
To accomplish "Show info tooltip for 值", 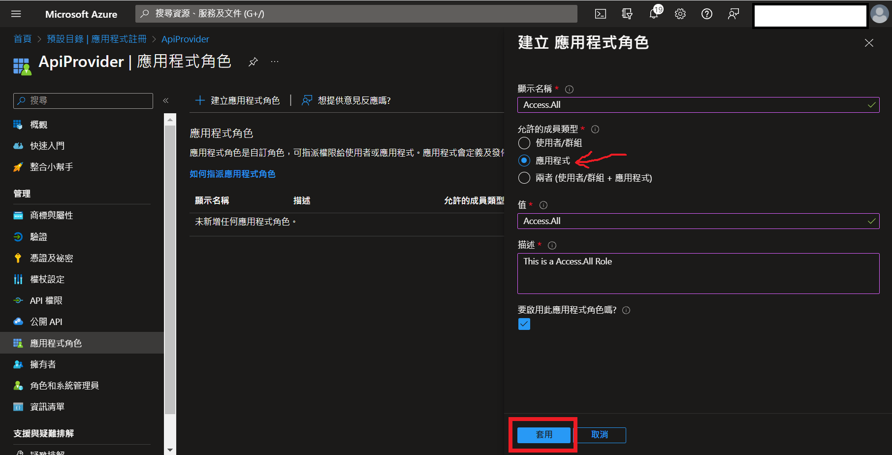I will [543, 205].
